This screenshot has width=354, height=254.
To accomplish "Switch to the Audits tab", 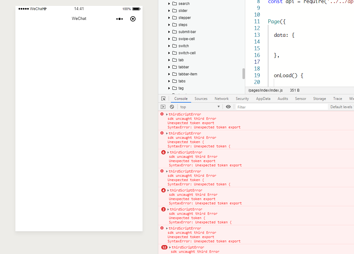I will (283, 99).
